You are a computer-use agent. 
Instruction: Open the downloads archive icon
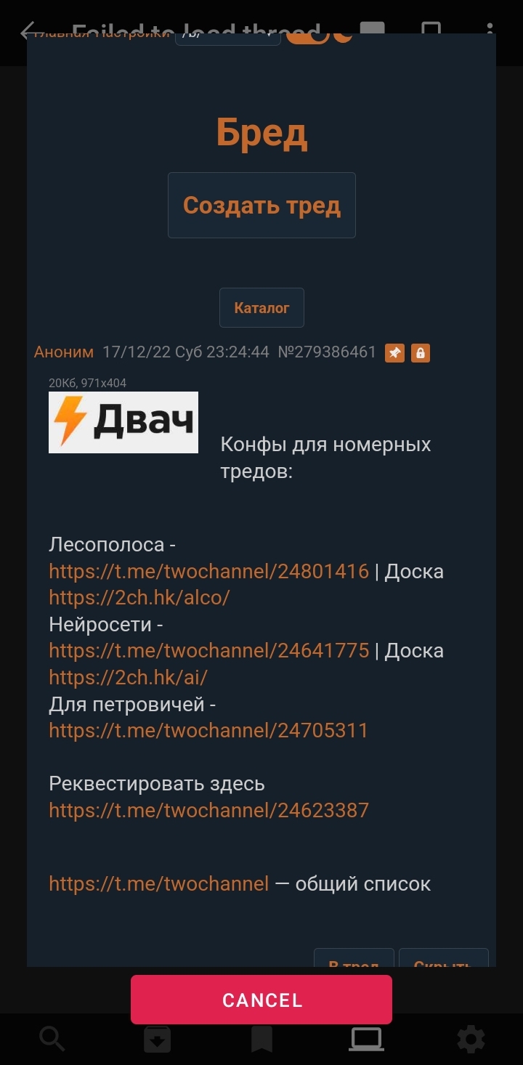157,1039
